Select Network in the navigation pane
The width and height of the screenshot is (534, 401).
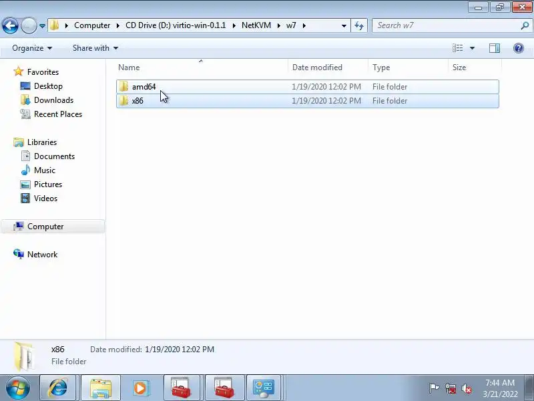point(42,255)
